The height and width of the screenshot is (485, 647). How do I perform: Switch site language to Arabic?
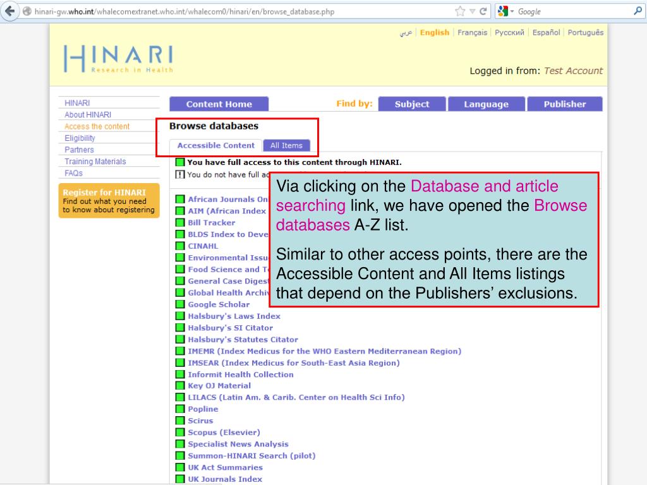pyautogui.click(x=406, y=33)
